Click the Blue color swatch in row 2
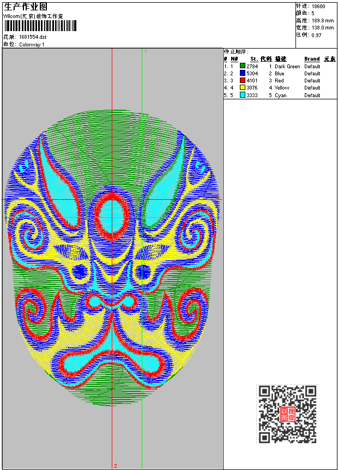The width and height of the screenshot is (338, 470). (243, 73)
